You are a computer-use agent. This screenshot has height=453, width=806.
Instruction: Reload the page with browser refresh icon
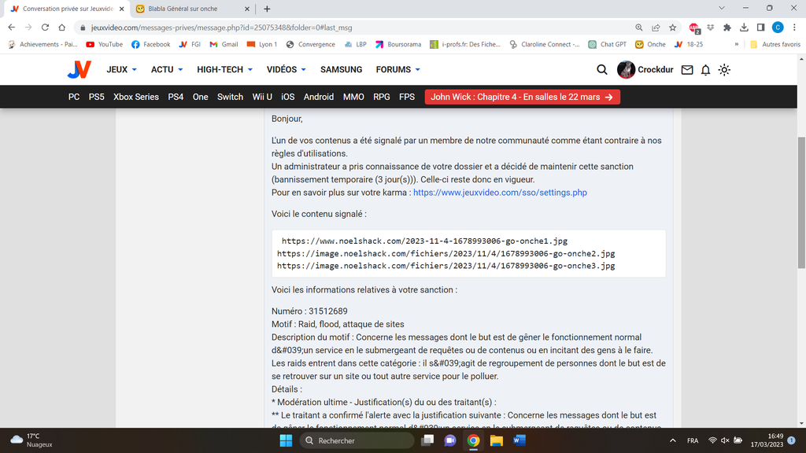tap(45, 28)
